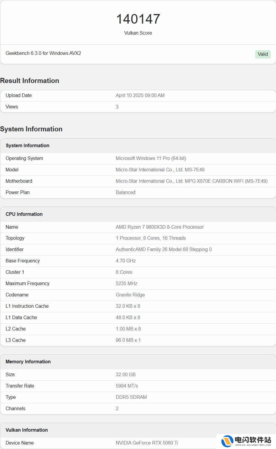276x449 pixels.
Task: Click the Granite Ridge codename value
Action: pos(130,295)
